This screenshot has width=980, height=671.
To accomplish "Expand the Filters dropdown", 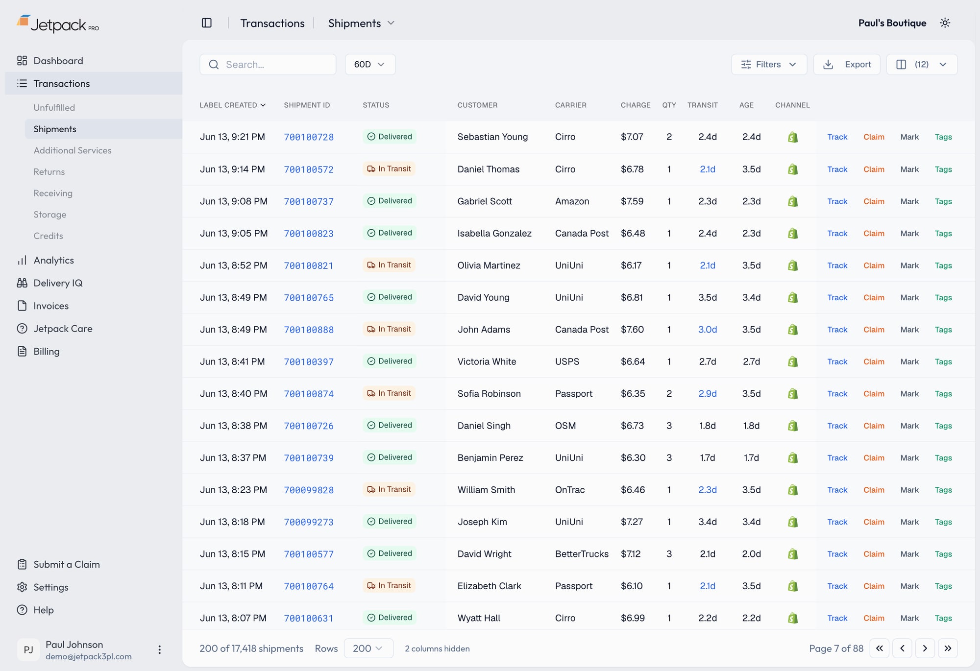I will pyautogui.click(x=769, y=65).
